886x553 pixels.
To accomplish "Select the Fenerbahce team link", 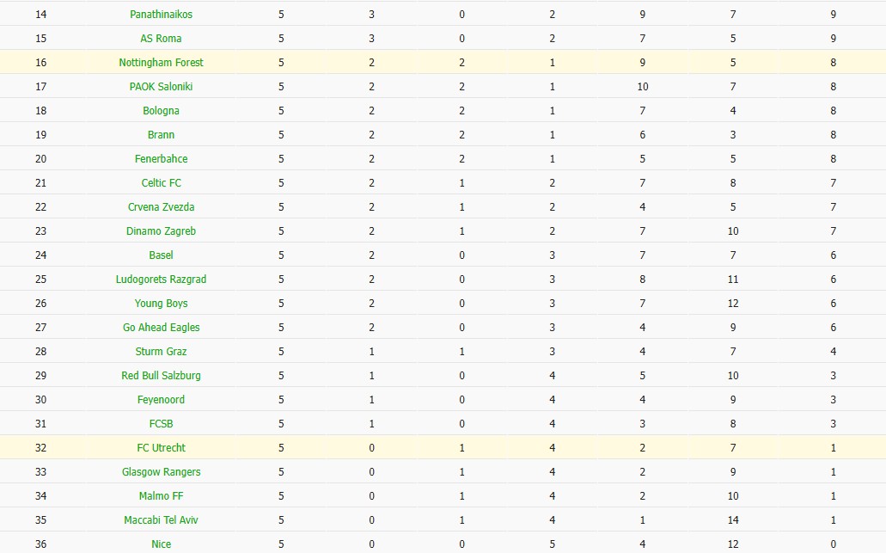I will point(161,159).
